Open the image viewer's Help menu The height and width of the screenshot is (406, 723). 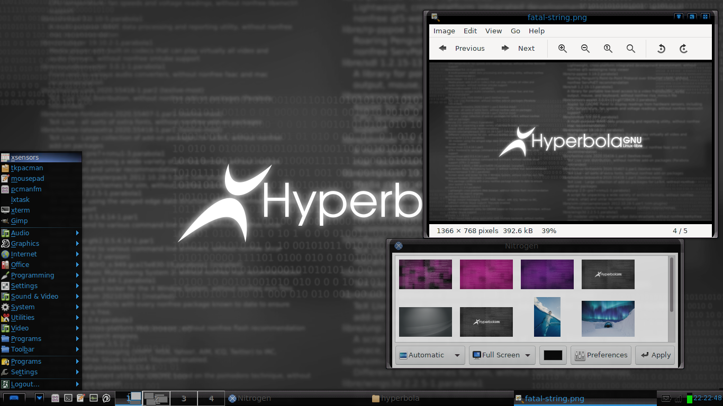click(537, 31)
